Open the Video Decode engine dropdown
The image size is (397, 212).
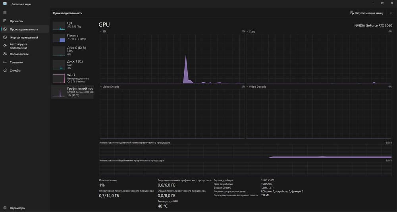pyautogui.click(x=256, y=87)
